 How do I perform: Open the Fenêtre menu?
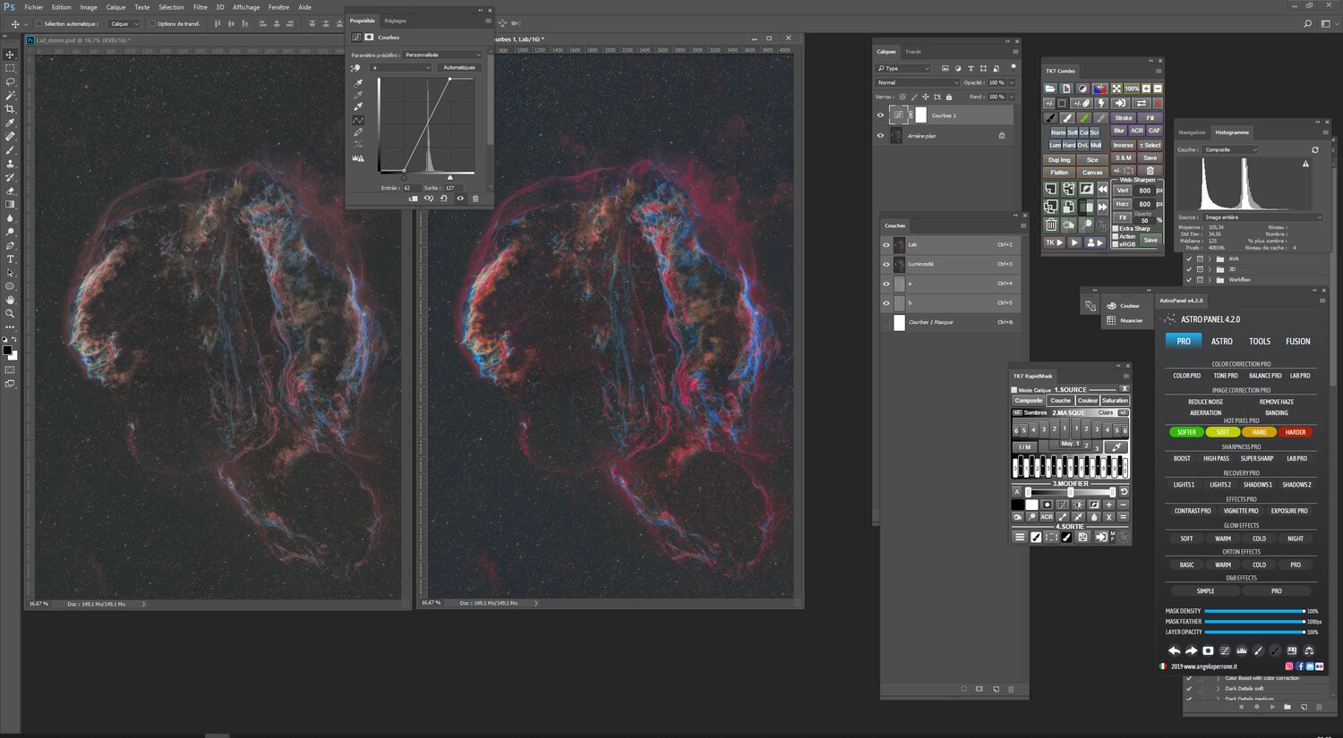278,7
